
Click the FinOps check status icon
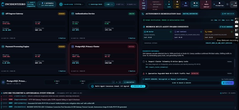point(232,32)
